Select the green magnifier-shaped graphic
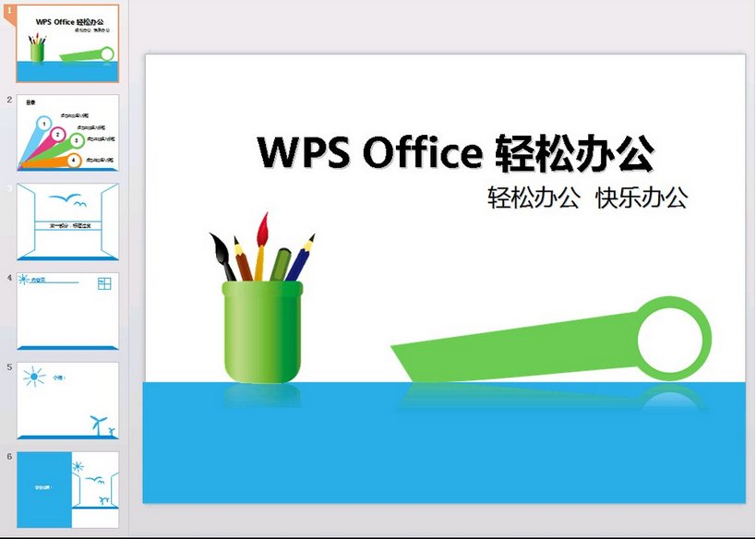This screenshot has width=756, height=539. coord(550,340)
